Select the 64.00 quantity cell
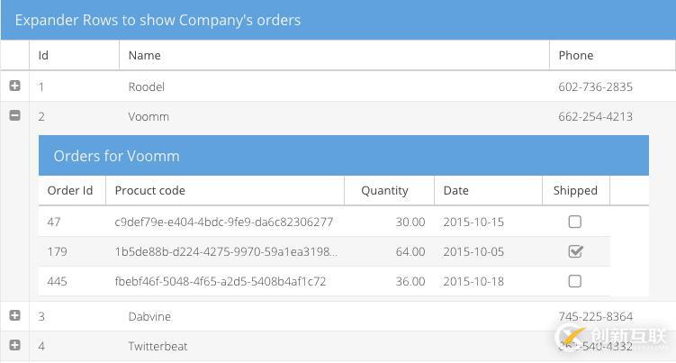The height and width of the screenshot is (363, 676). pyautogui.click(x=410, y=251)
